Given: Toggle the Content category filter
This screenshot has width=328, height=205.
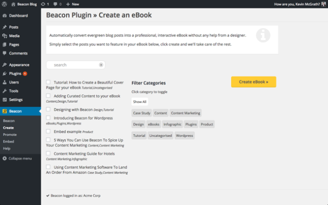Looking at the screenshot, I should click(161, 113).
